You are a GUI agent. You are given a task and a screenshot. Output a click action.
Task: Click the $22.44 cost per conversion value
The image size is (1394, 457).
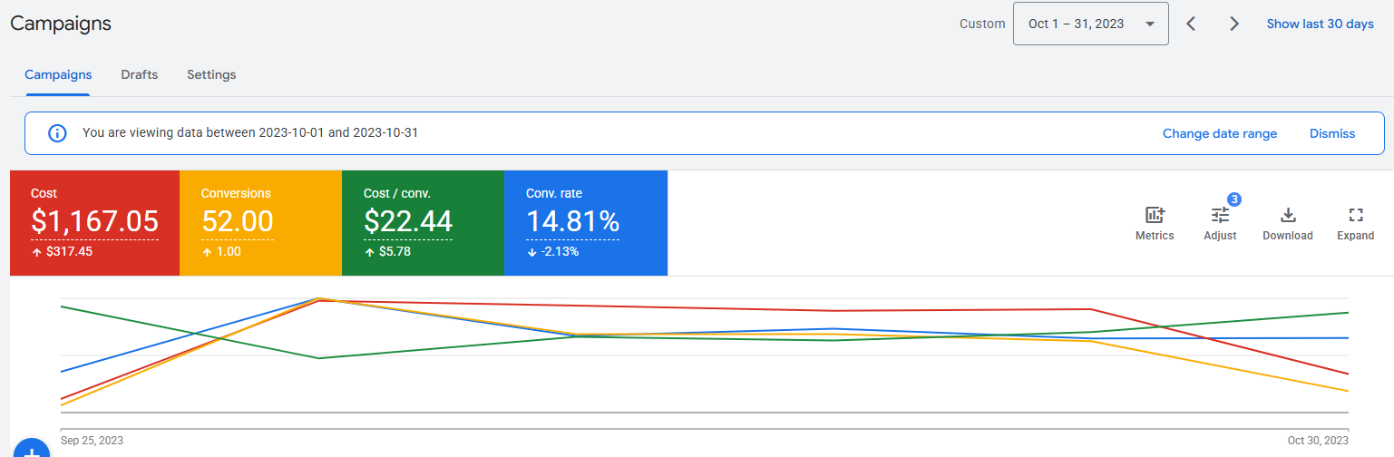coord(408,221)
